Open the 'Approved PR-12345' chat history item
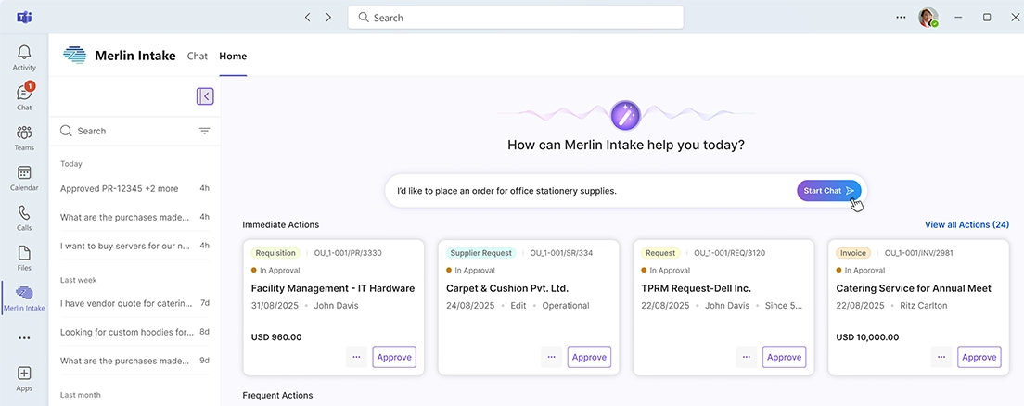The image size is (1024, 406). coord(120,188)
